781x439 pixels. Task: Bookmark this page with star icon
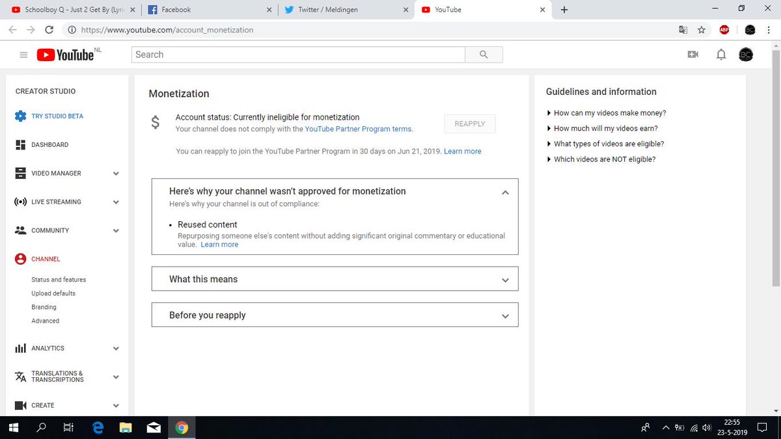coord(702,30)
